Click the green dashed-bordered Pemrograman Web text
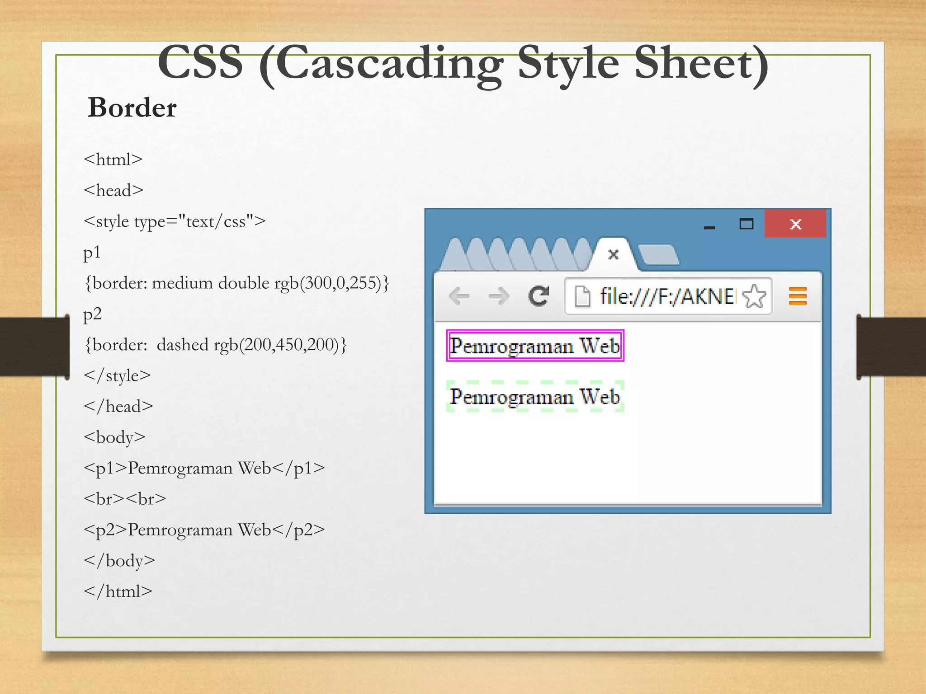Image resolution: width=926 pixels, height=694 pixels. tap(535, 397)
